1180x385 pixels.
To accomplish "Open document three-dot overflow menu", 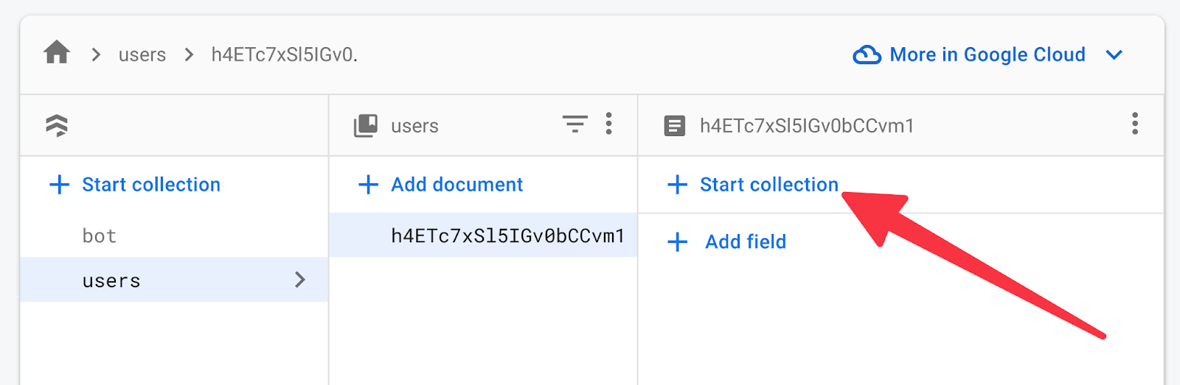I will tap(1134, 124).
